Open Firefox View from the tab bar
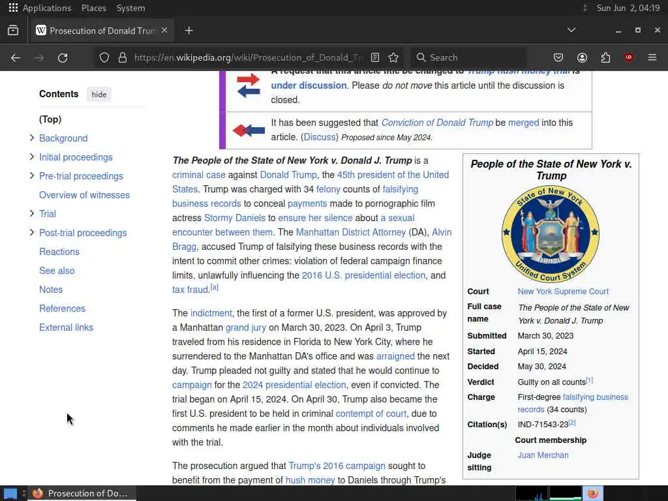668x501 pixels. [x=13, y=30]
